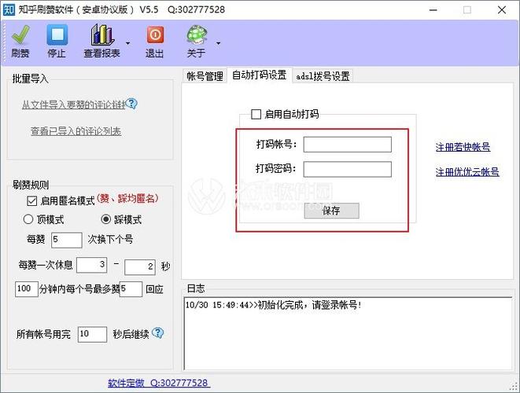
Task: Select the 踩模式 radio button
Action: 105,219
